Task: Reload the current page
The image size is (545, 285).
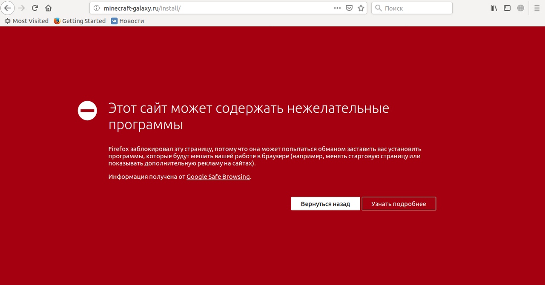Action: [35, 8]
